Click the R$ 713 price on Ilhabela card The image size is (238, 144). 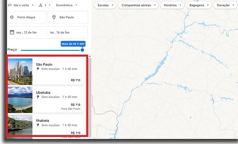coord(76,133)
